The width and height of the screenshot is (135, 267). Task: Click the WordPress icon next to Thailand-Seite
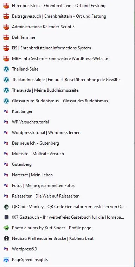(x=6, y=69)
